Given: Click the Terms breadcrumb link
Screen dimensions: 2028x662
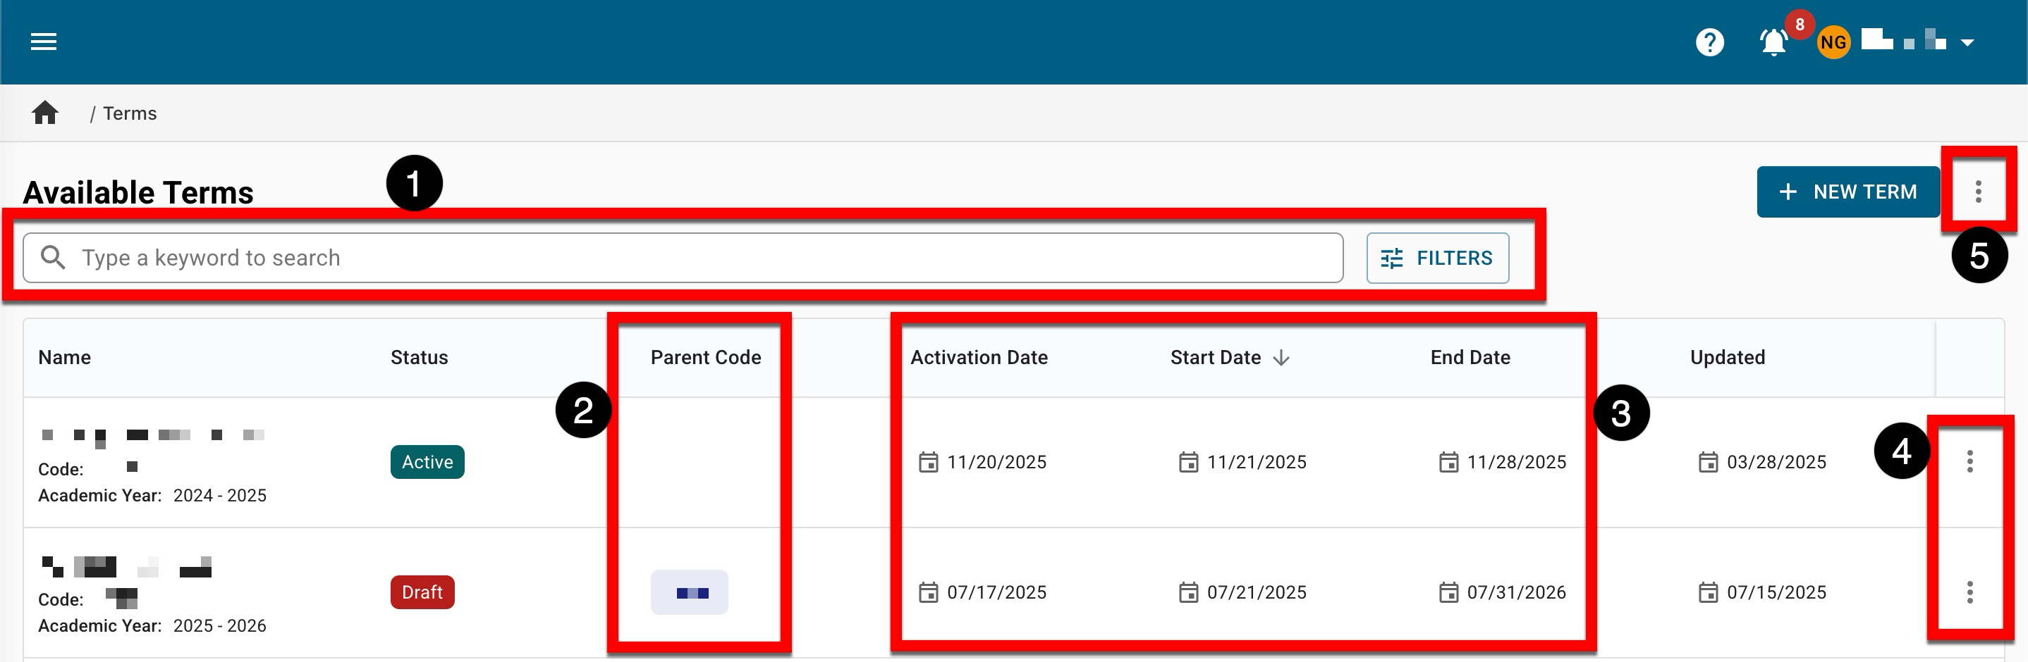Looking at the screenshot, I should coord(130,113).
